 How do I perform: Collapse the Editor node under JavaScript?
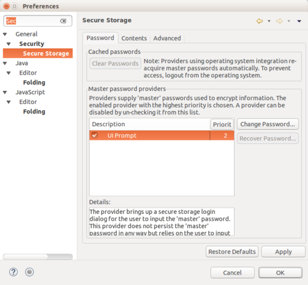[x=9, y=102]
